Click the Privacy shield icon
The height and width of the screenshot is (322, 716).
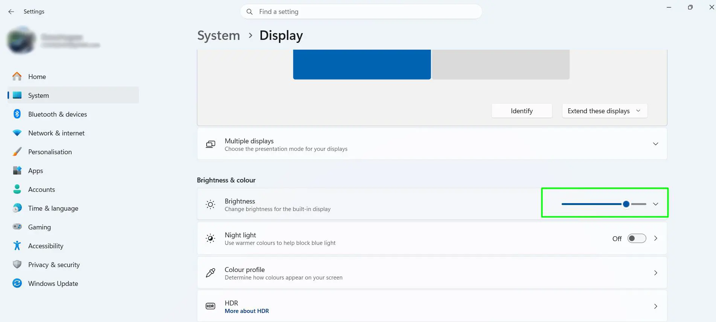click(x=17, y=264)
